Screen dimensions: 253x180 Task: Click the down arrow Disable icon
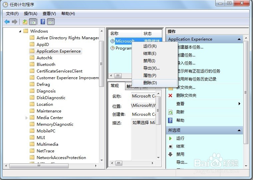pos(170,154)
